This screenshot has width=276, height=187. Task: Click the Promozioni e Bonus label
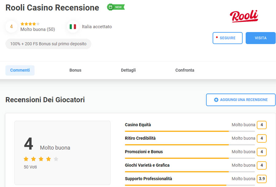pyautogui.click(x=144, y=152)
